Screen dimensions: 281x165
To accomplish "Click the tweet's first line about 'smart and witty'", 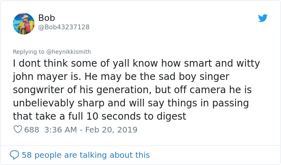I will point(136,63).
